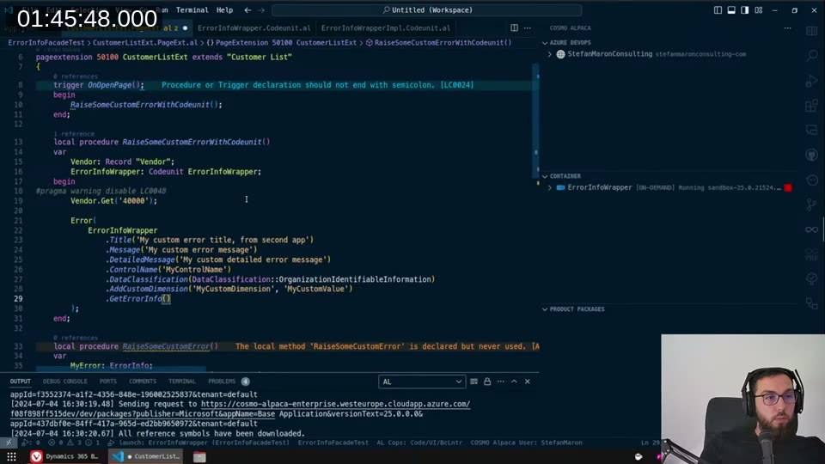Viewport: 825px width, 464px height.
Task: Click the Untitled (Workspace) search box
Action: (x=427, y=10)
